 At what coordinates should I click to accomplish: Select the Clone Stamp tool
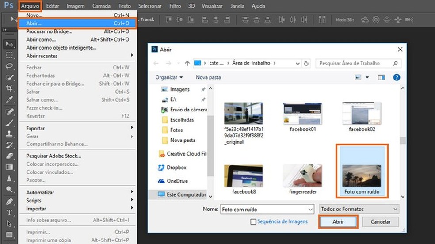[9, 134]
